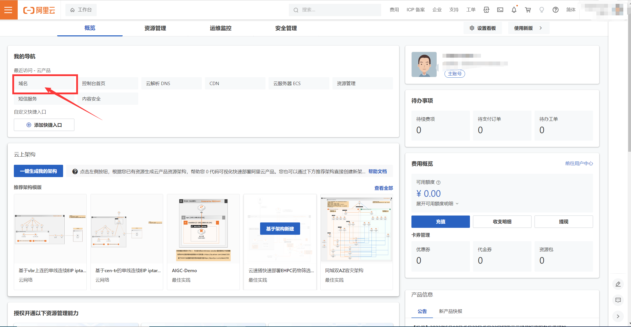This screenshot has width=631, height=327.
Task: Click 添加快捷入口 button
Action: [44, 125]
